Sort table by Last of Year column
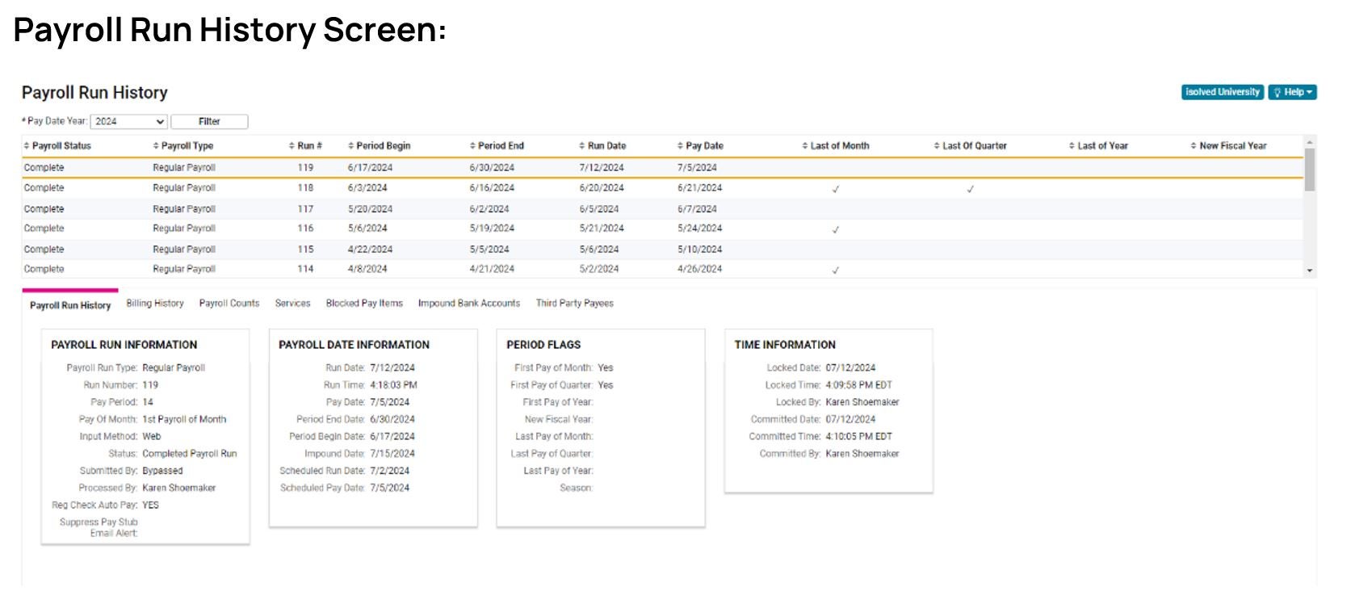The image size is (1351, 608). pyautogui.click(x=1098, y=146)
